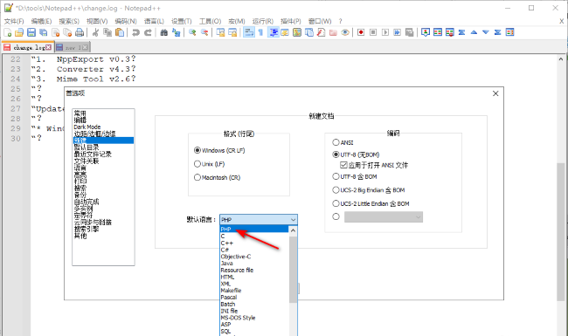Click the Replace toolbar icon
568x336 pixels.
[x=176, y=32]
